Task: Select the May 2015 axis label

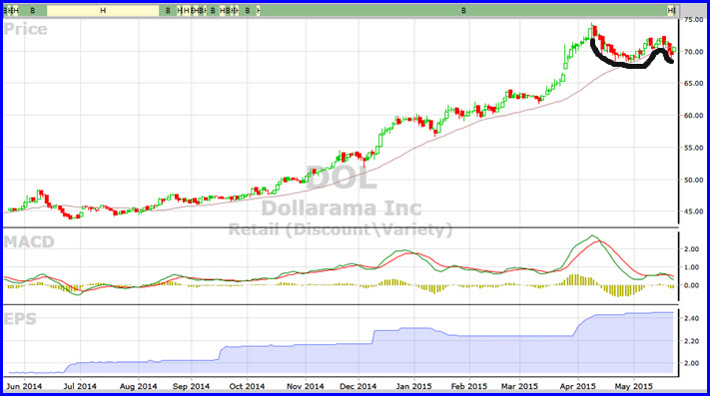Action: (x=633, y=386)
